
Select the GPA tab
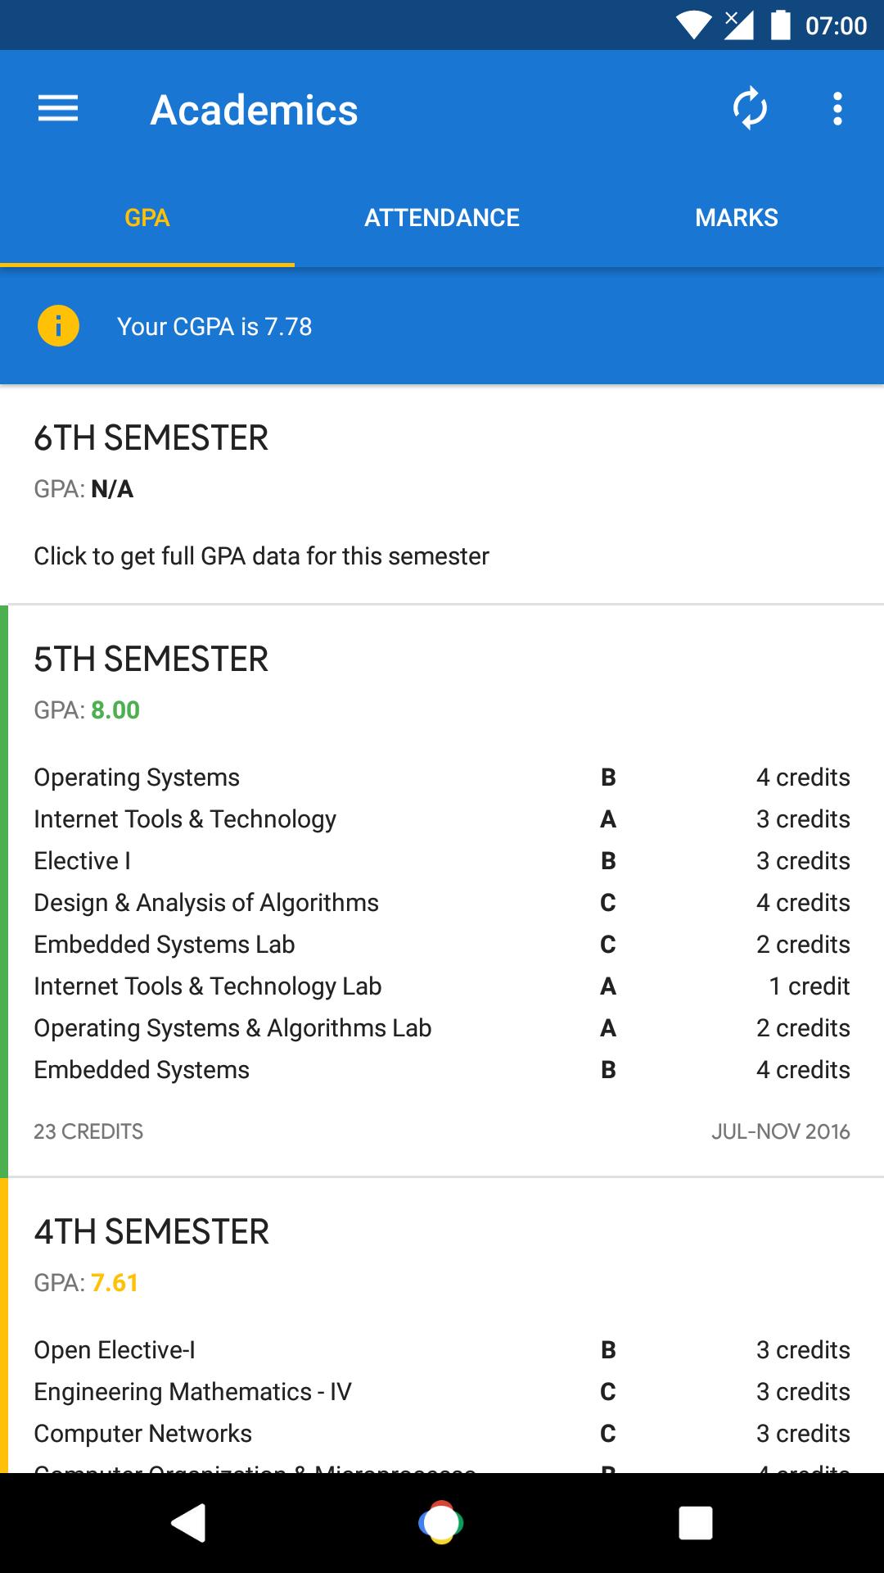(147, 218)
